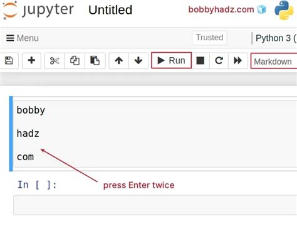Click the Python logo icon
The width and height of the screenshot is (297, 226).
(284, 10)
